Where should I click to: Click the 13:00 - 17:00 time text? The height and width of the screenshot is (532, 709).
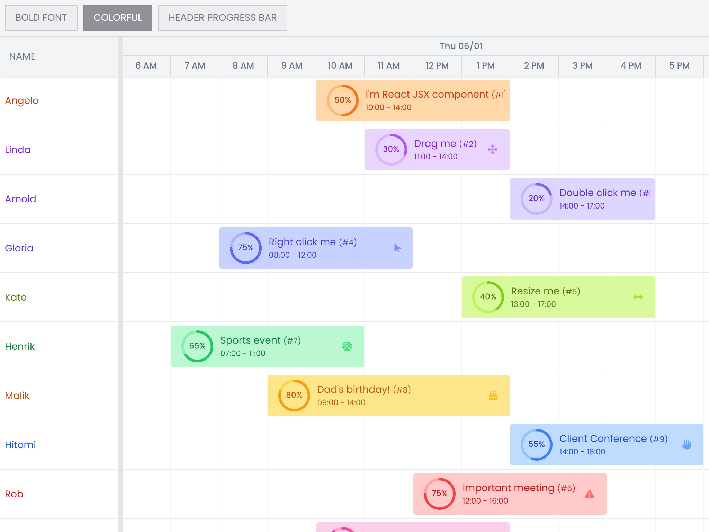pyautogui.click(x=533, y=304)
